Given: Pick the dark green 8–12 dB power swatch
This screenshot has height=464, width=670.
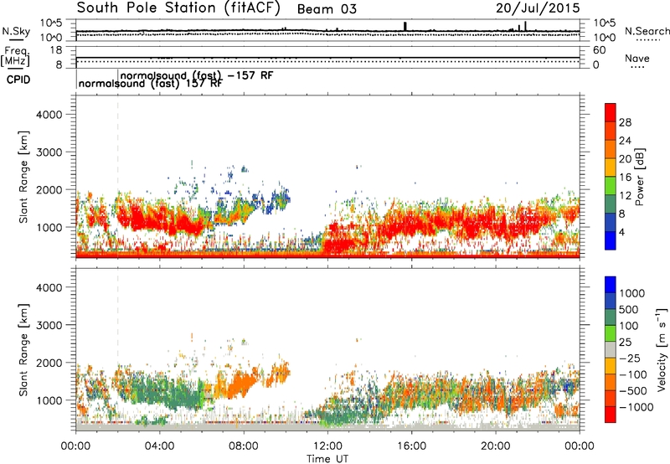Looking at the screenshot, I should click(x=611, y=204).
